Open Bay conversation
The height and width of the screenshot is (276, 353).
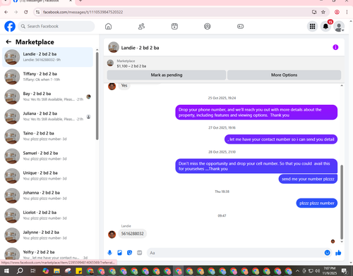[x=47, y=96]
